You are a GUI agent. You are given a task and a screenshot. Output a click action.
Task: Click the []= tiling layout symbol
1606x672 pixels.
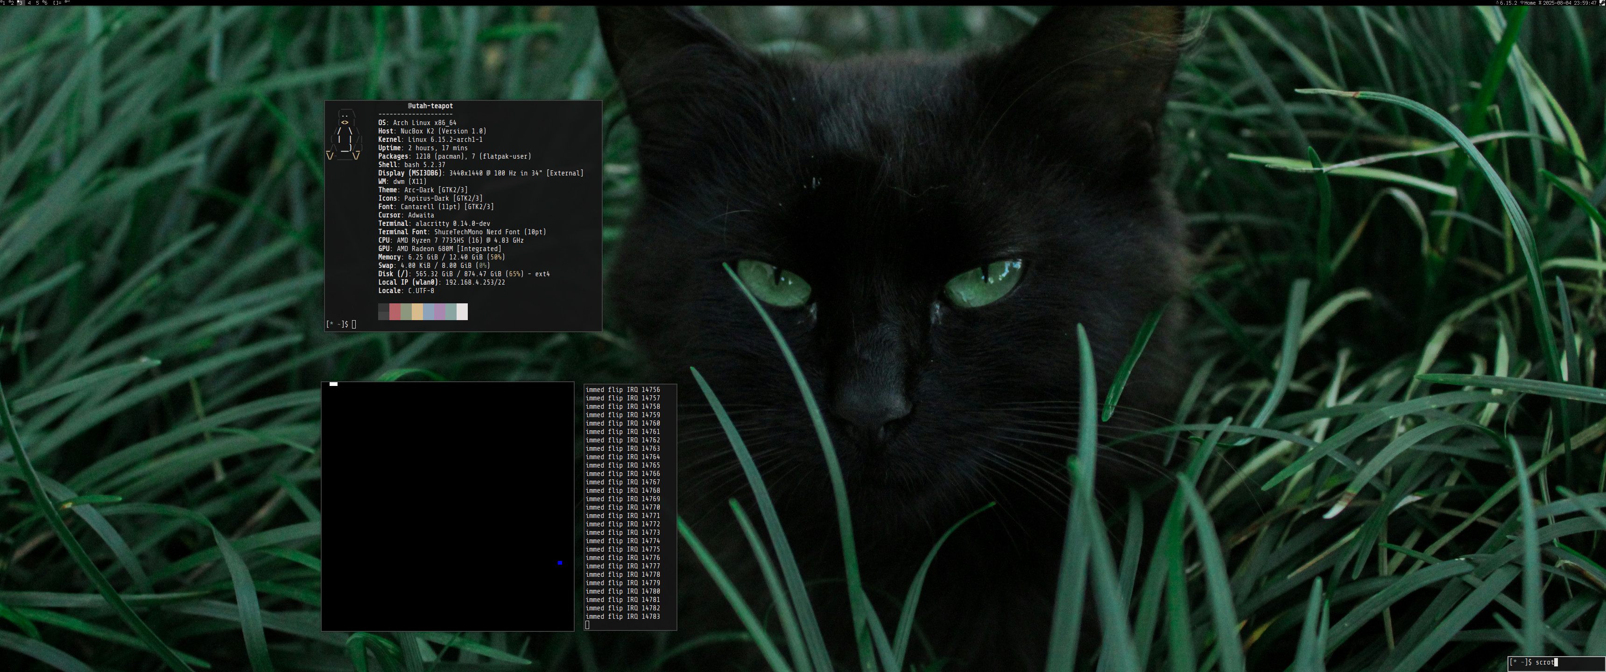point(57,3)
